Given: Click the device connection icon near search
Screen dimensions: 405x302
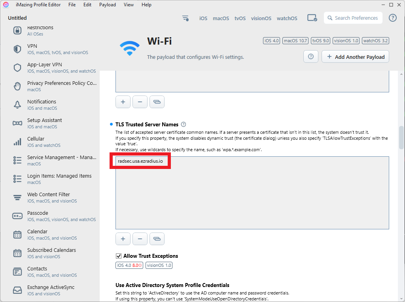Looking at the screenshot, I should click(x=312, y=18).
